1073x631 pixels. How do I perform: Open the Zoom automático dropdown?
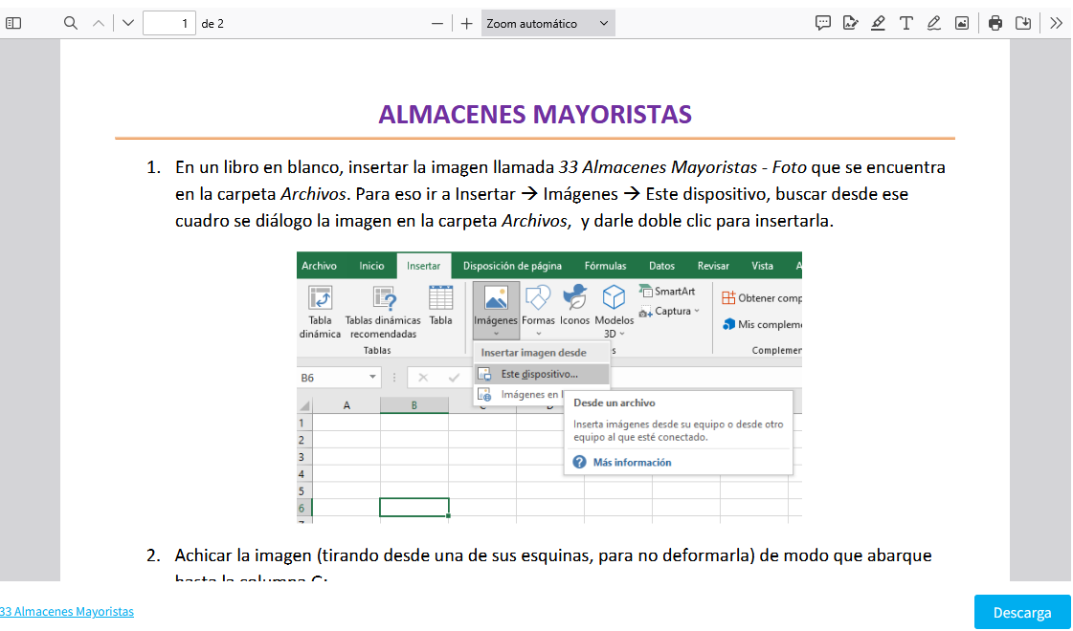click(x=548, y=23)
